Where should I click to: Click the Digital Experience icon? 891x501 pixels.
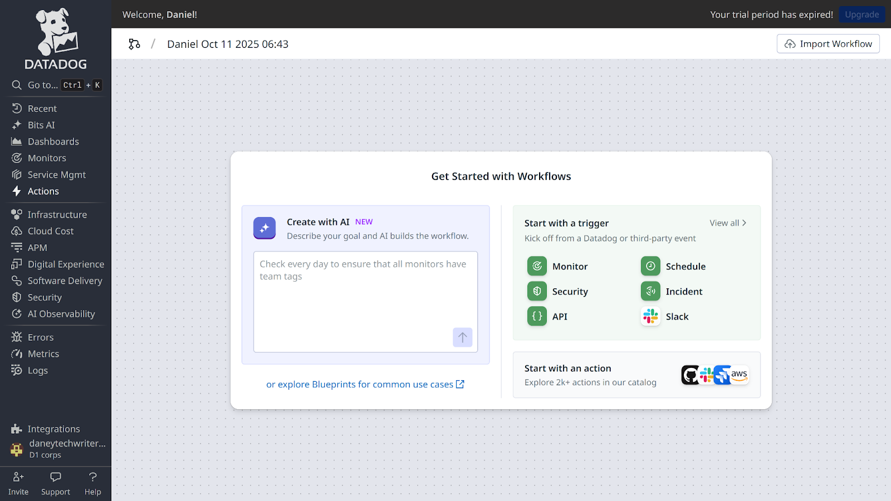coord(17,264)
